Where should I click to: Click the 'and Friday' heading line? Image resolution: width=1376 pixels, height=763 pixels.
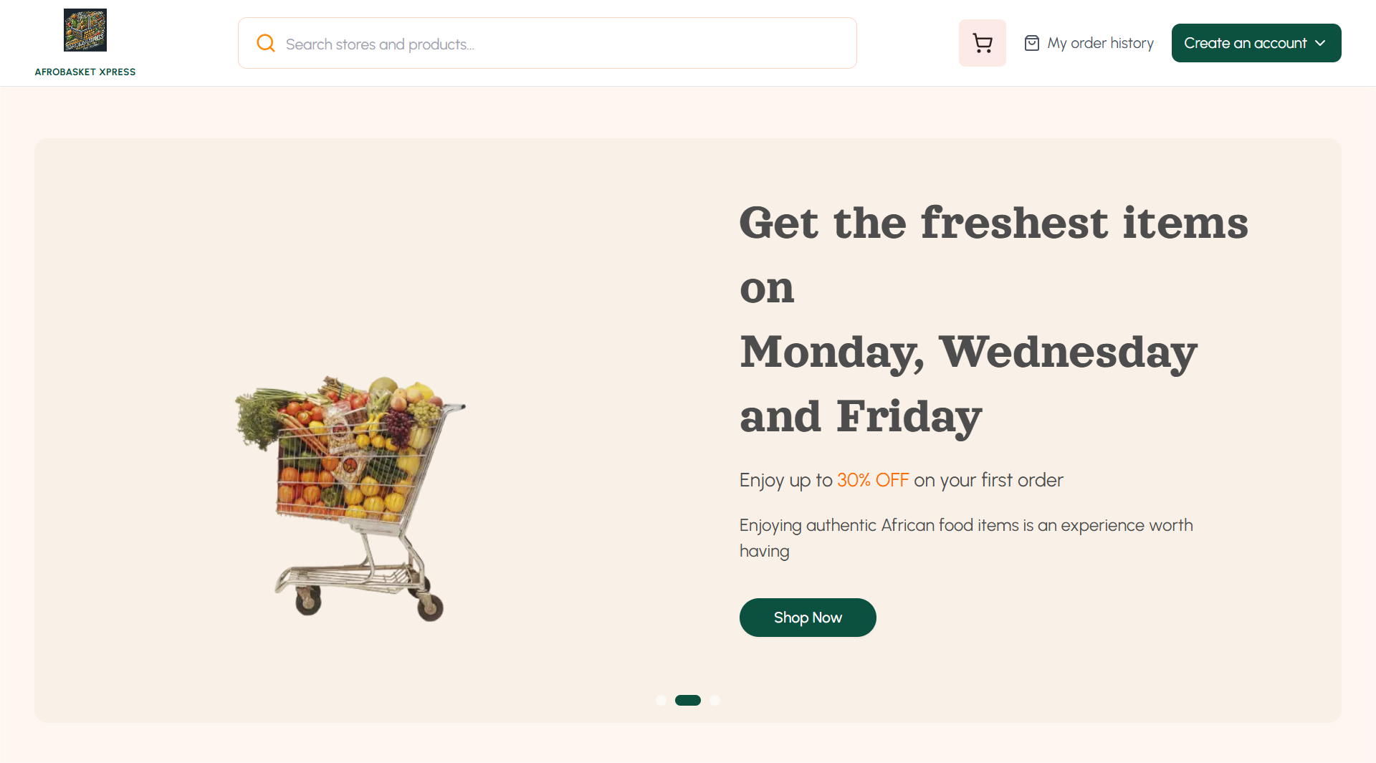point(860,416)
